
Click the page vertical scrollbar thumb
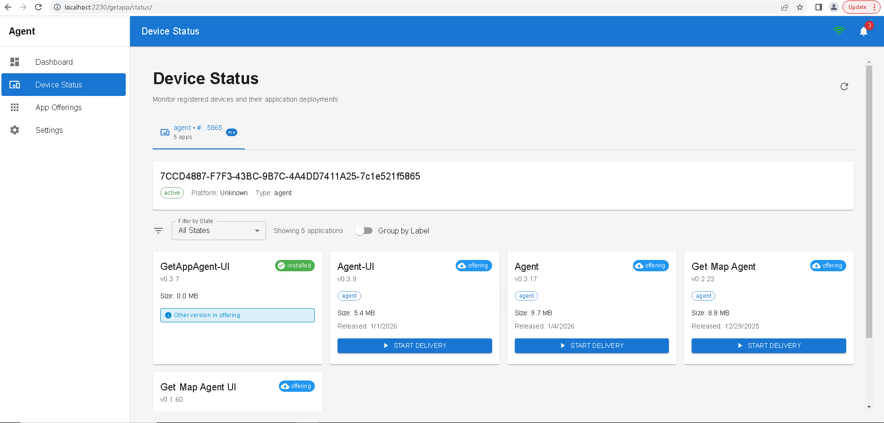[x=869, y=202]
